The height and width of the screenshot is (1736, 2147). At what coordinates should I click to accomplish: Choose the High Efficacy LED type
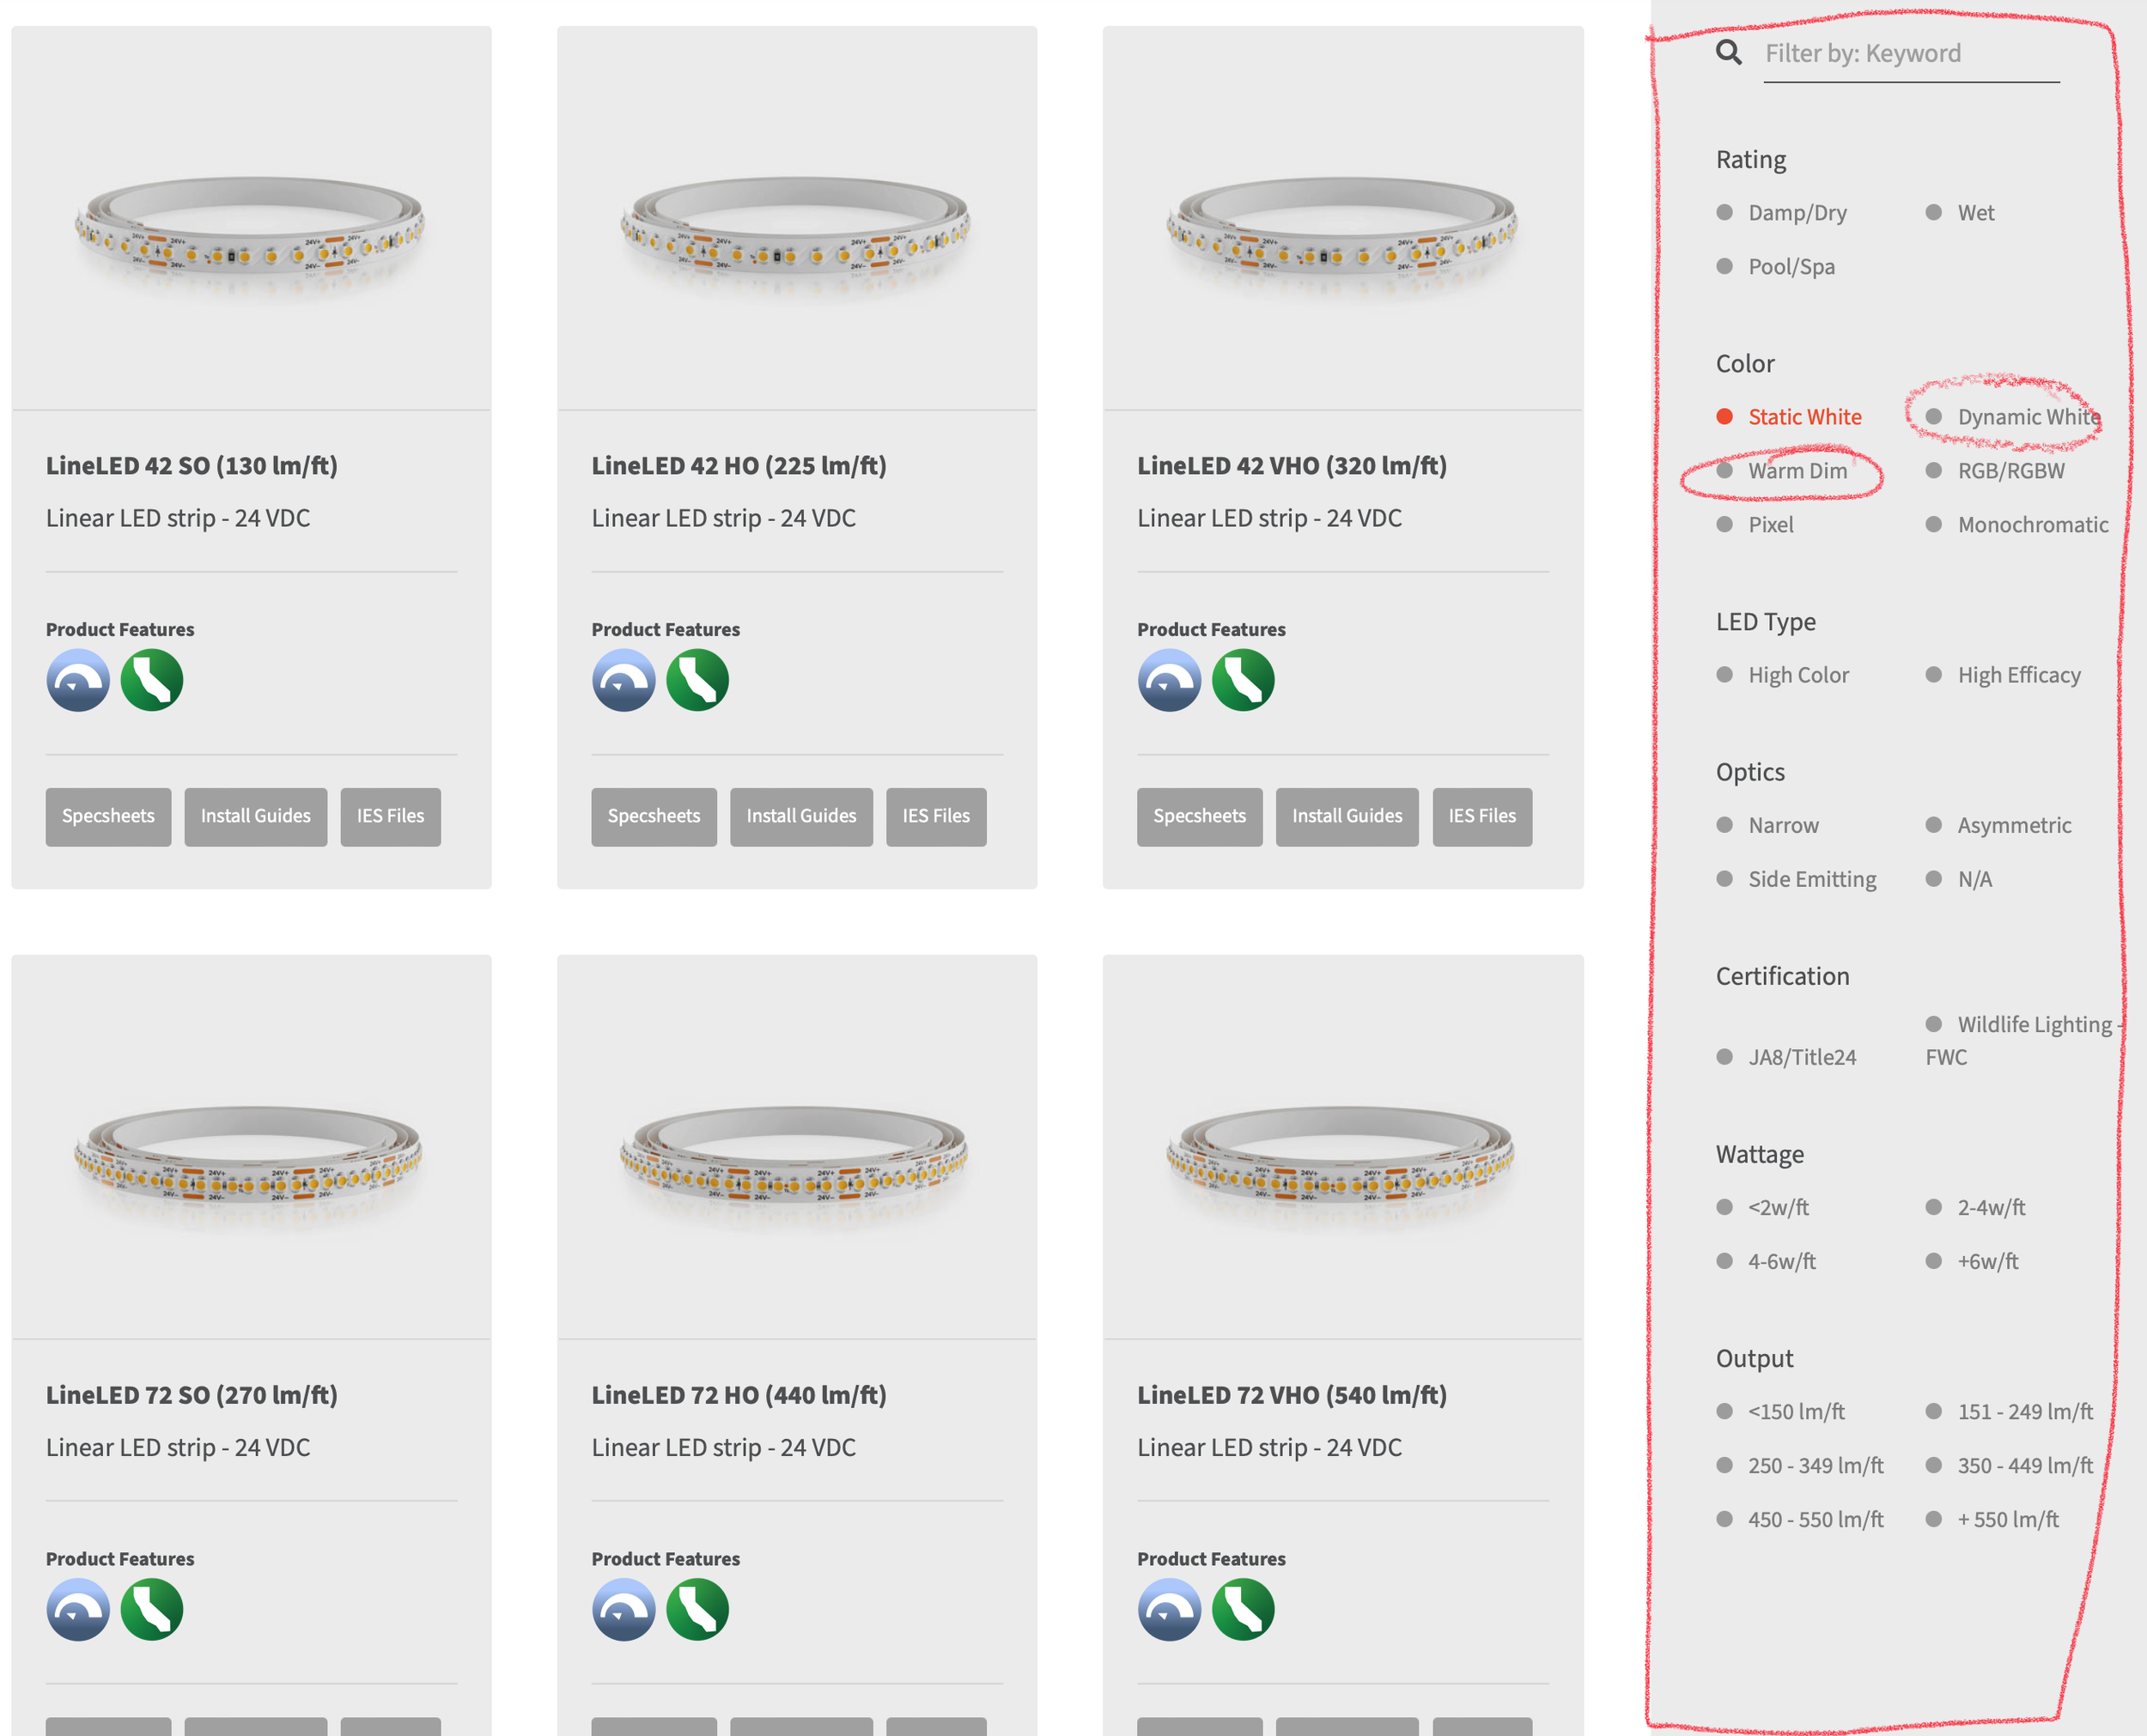2017,675
